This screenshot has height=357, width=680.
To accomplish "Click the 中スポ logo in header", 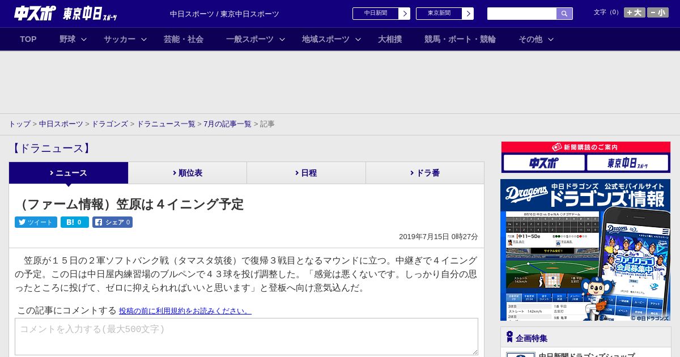I will [35, 13].
